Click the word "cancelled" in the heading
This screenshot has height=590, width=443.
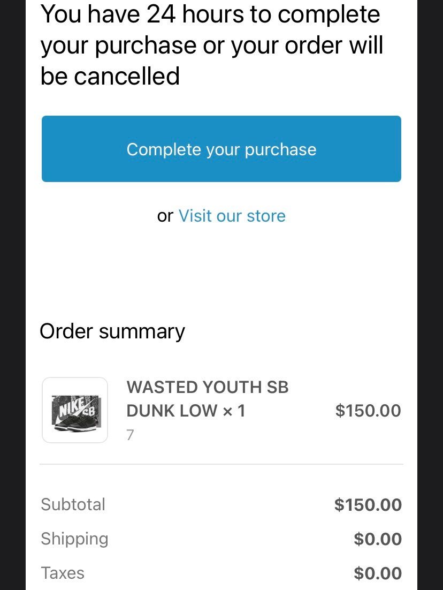pos(127,76)
